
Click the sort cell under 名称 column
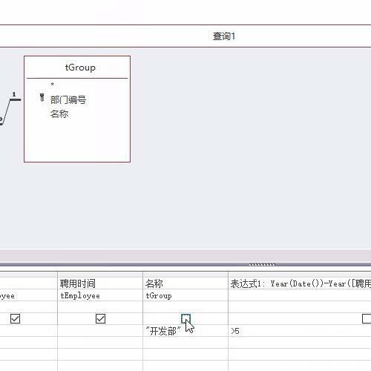185,307
